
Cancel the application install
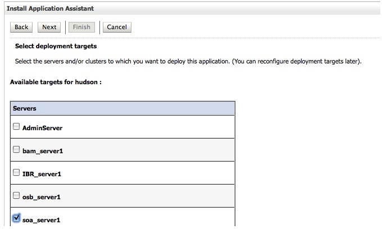[x=116, y=27]
